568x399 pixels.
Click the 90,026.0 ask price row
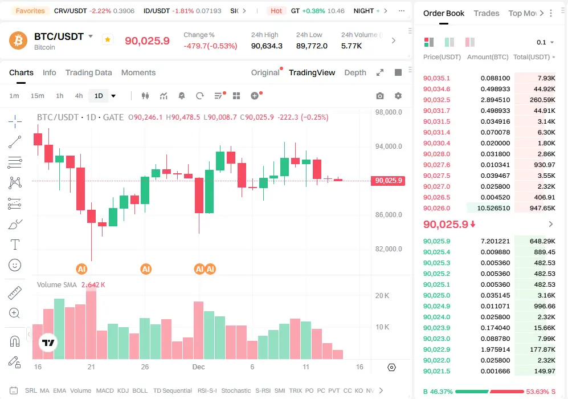pyautogui.click(x=489, y=208)
